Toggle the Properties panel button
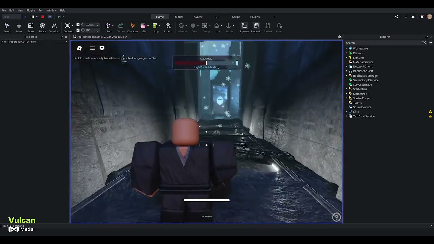The width and height of the screenshot is (434, 244). (256, 27)
